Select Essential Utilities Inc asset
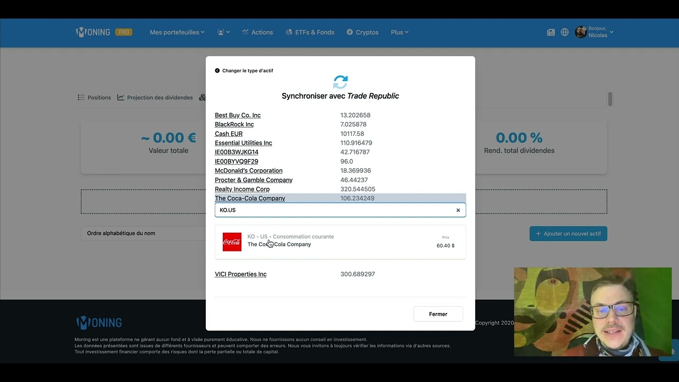679x382 pixels. coord(243,143)
